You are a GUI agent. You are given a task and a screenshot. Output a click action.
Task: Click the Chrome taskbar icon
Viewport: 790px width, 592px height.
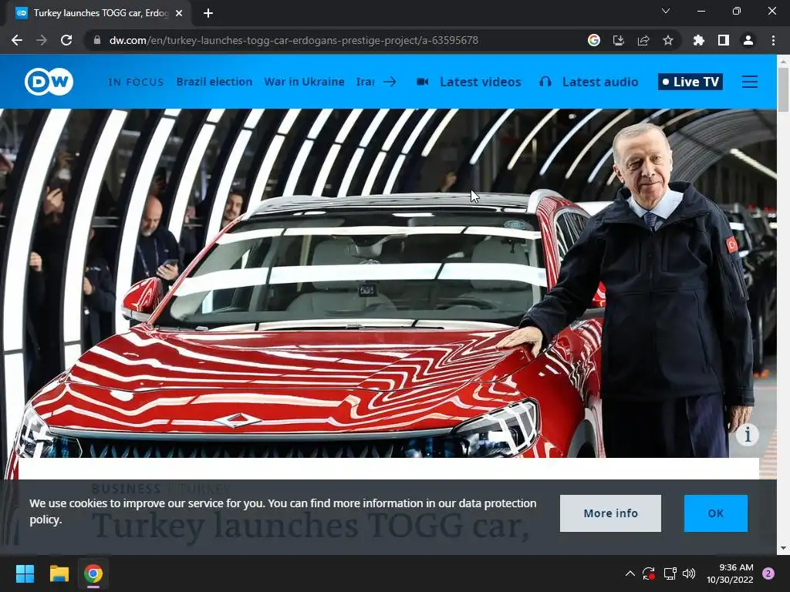click(x=93, y=573)
